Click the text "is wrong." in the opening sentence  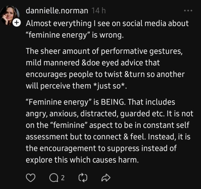(108, 35)
